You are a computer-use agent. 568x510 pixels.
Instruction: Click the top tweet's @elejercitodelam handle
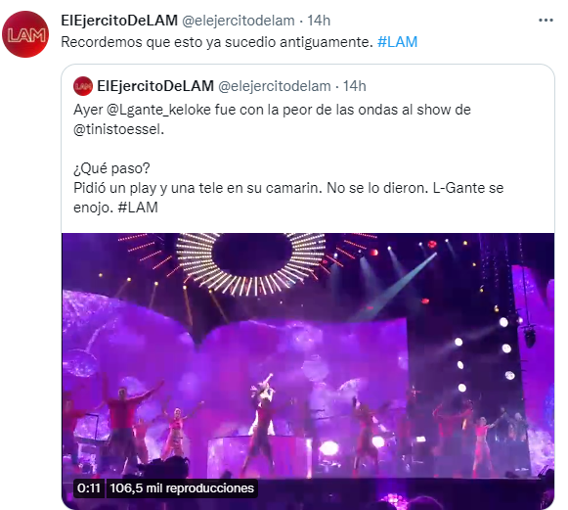238,21
